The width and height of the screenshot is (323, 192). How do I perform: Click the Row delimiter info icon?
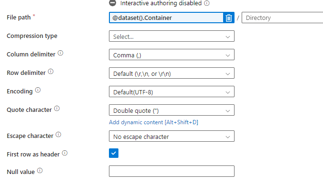click(x=51, y=72)
